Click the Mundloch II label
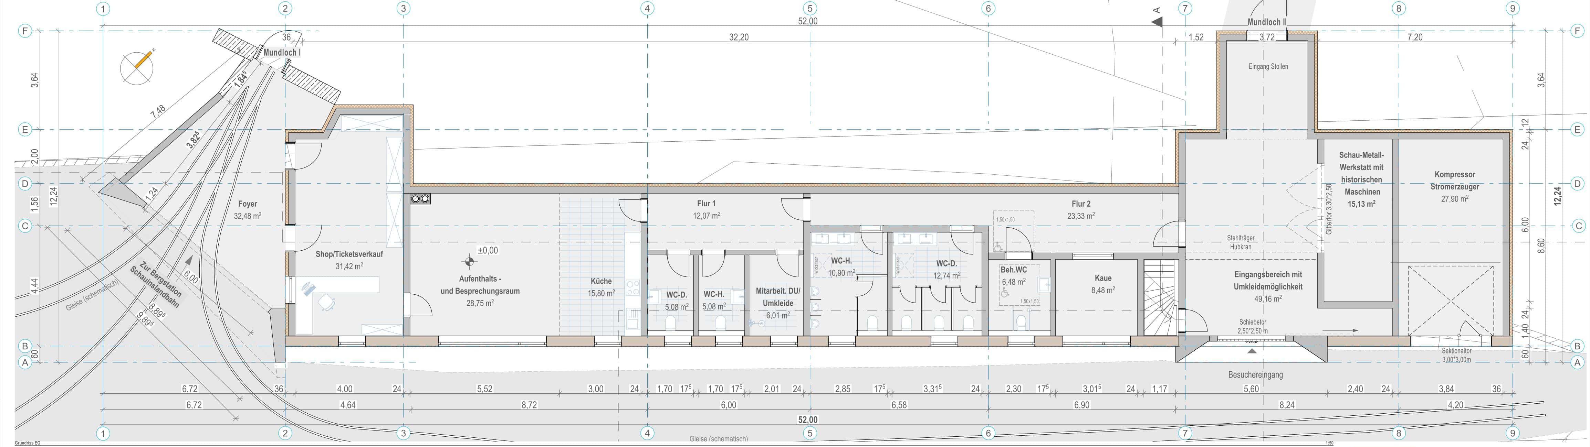The width and height of the screenshot is (1590, 447). coord(1267,22)
